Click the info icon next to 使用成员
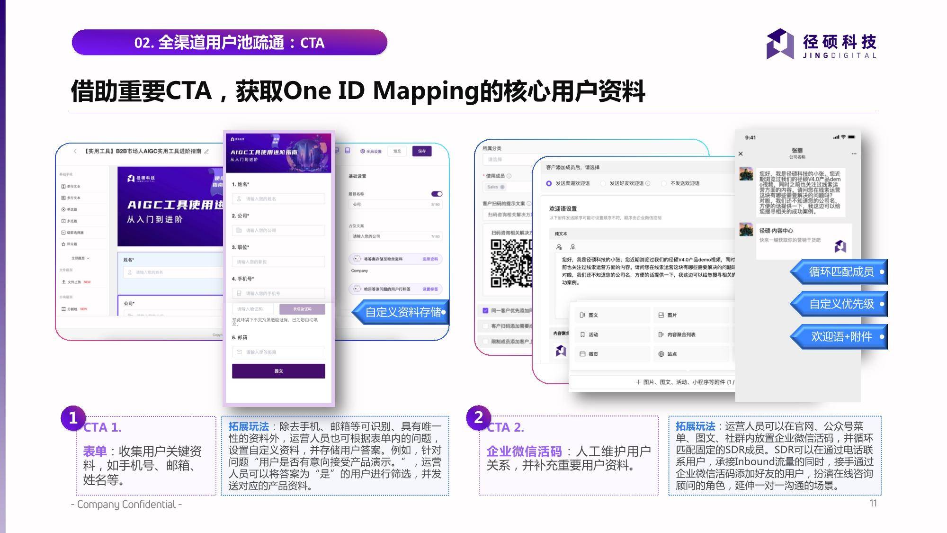 click(x=509, y=176)
